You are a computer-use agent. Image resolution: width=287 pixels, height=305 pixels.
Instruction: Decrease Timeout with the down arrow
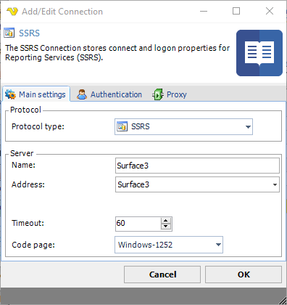pos(166,227)
